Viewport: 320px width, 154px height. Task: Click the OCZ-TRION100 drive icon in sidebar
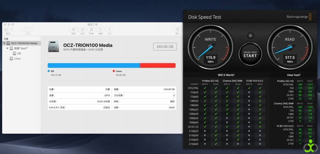pyautogui.click(x=8, y=43)
